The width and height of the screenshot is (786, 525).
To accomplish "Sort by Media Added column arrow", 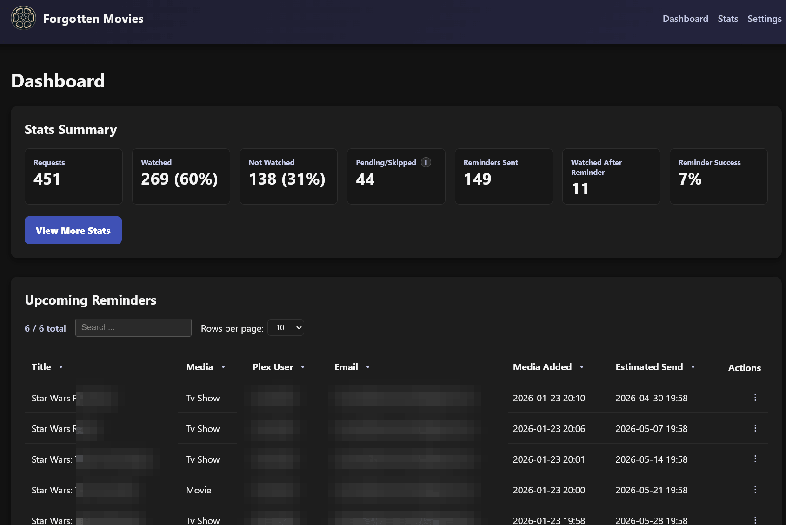I will click(582, 367).
